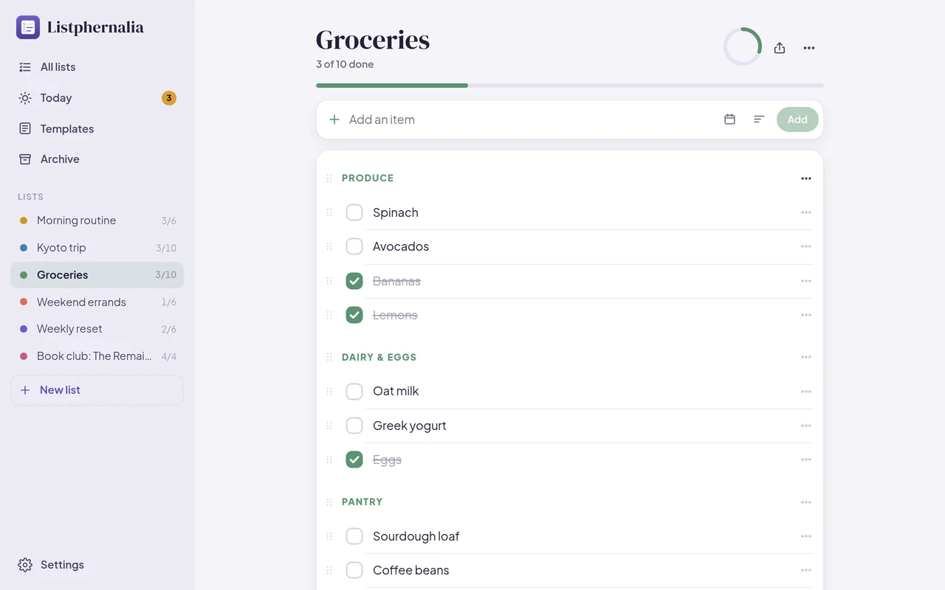This screenshot has width=945, height=590.
Task: Check off Avocados
Action: pyautogui.click(x=354, y=246)
